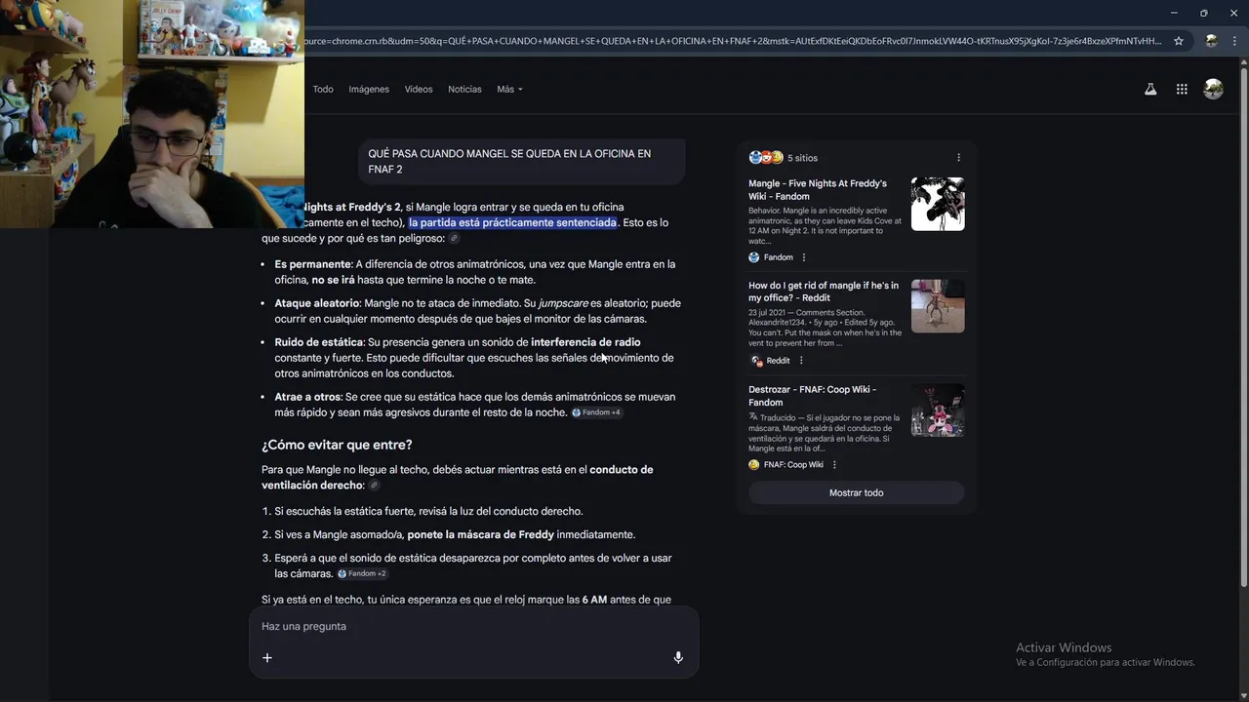1249x702 pixels.
Task: Click the bold text 'Atrae a otros'
Action: [307, 397]
